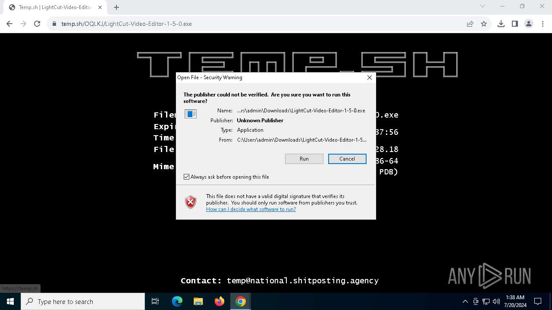Open Chrome three-dot menu
The image size is (552, 310).
coord(543,24)
